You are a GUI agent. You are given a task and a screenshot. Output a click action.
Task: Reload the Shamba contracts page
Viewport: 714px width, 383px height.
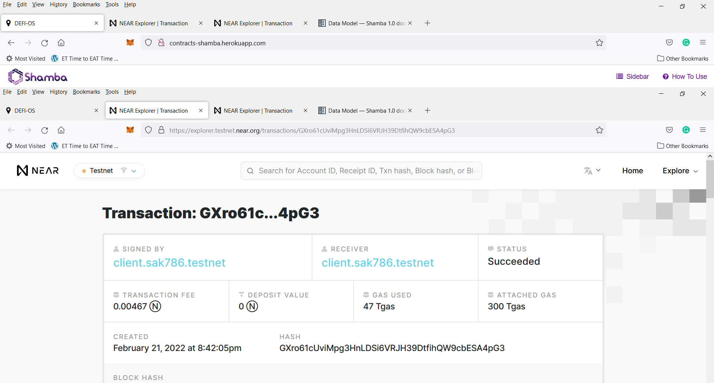45,43
